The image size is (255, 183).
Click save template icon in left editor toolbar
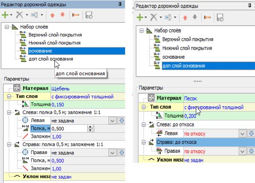pos(89,15)
